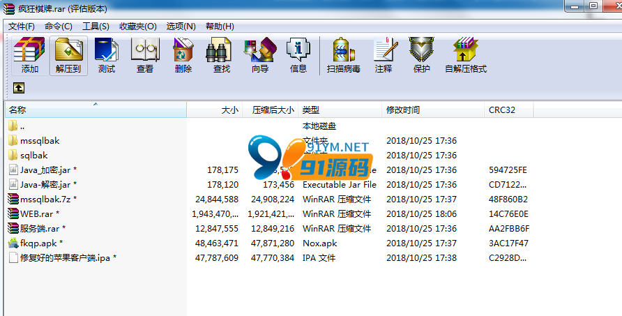The image size is (622, 316).
Task: Click the fkqp.apk file icon
Action: click(x=13, y=243)
